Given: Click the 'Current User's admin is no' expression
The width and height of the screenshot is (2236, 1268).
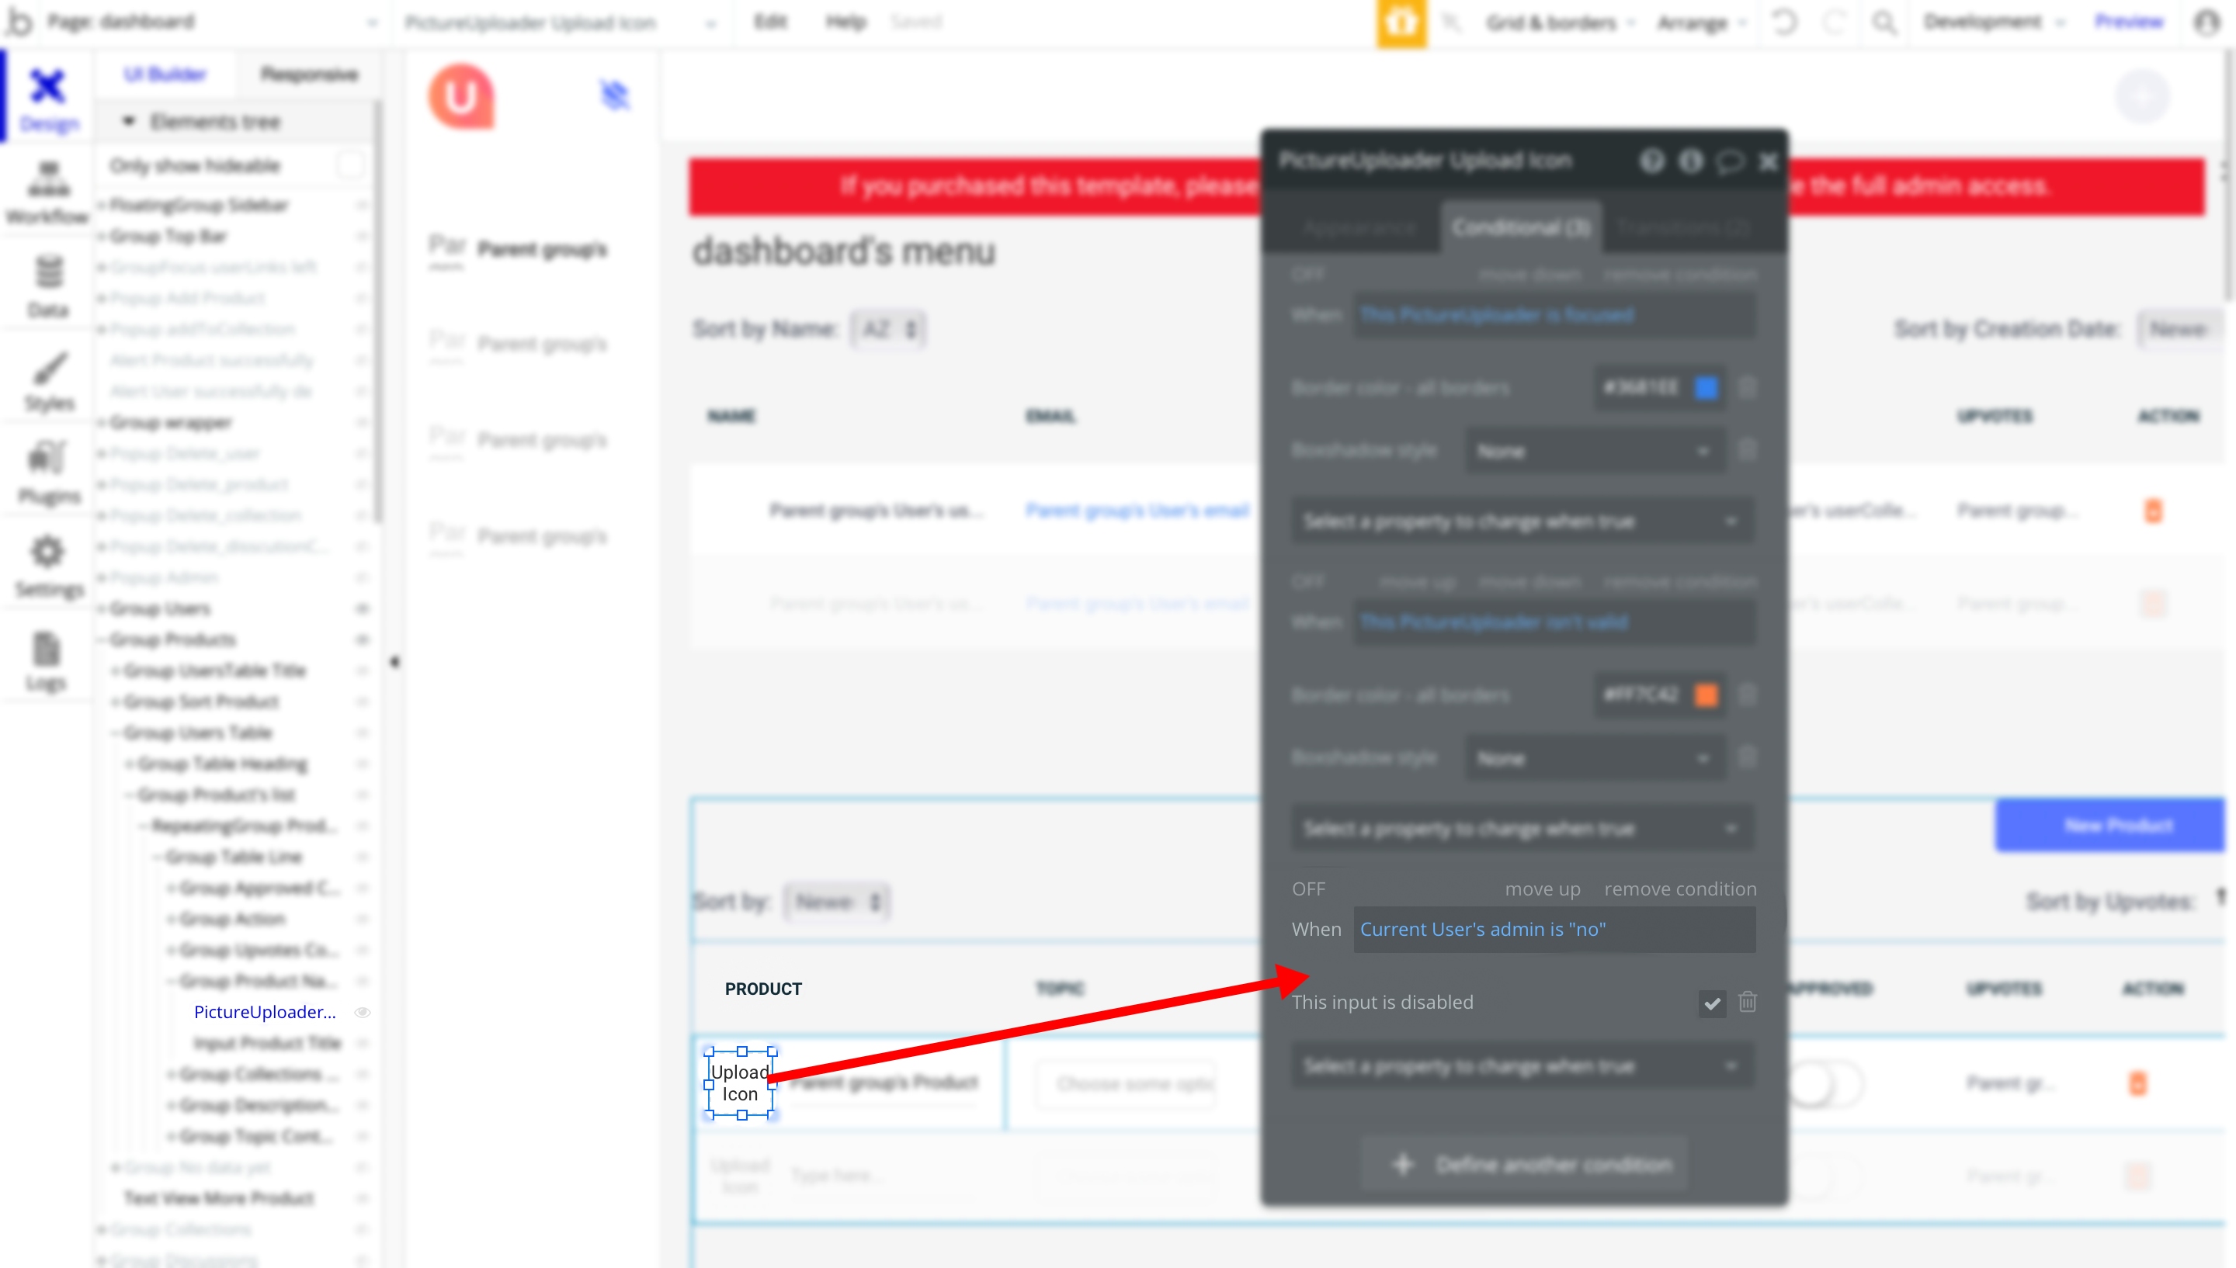Looking at the screenshot, I should pyautogui.click(x=1483, y=928).
